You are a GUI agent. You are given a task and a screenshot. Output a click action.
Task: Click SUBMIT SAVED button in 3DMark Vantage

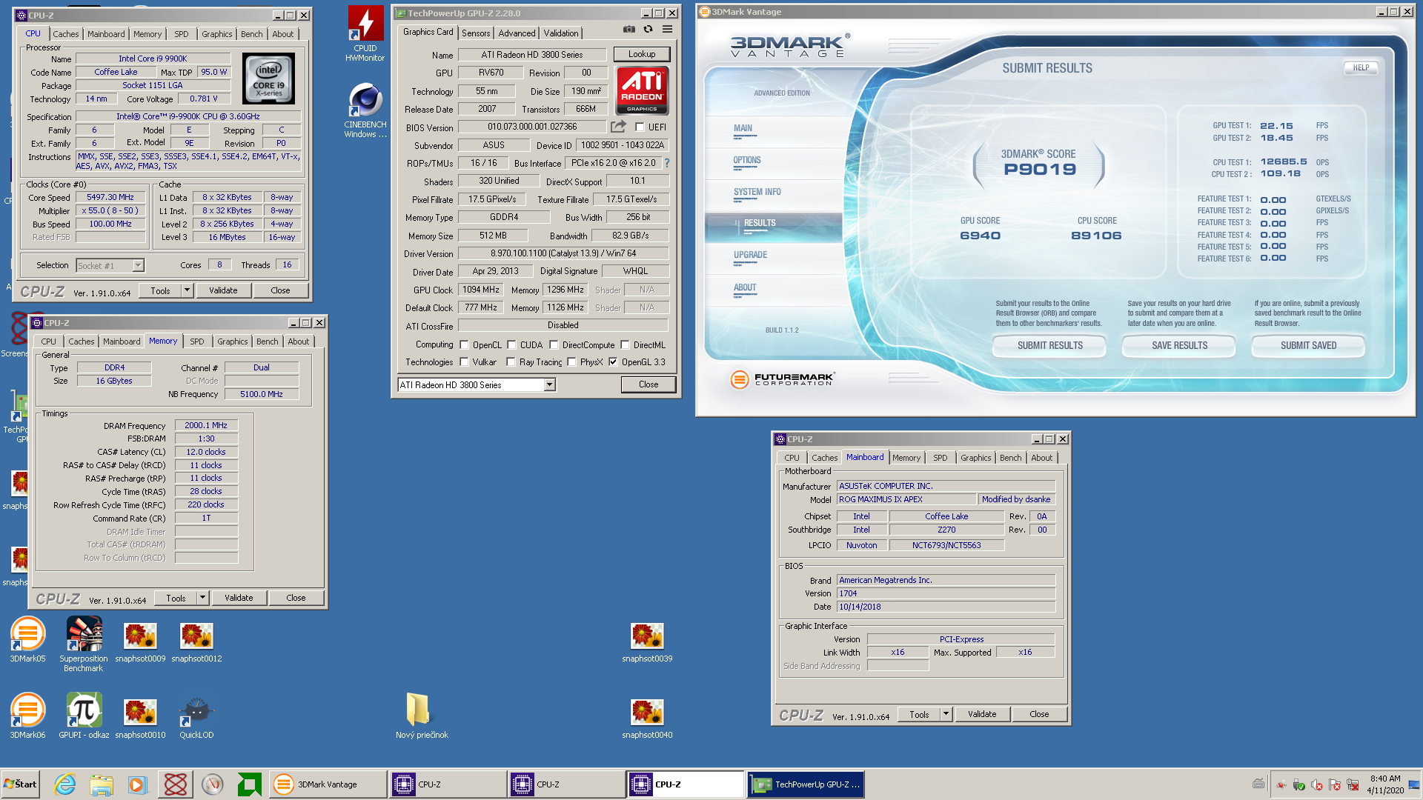click(x=1308, y=345)
